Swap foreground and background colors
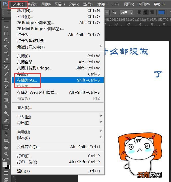Image resolution: width=171 pixels, height=182 pixels. [x=8, y=159]
